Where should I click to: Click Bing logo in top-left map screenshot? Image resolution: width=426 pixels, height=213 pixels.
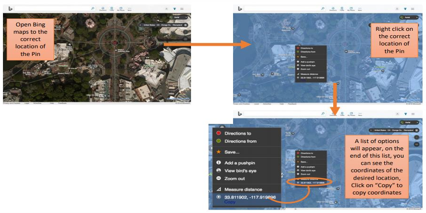tap(10, 9)
